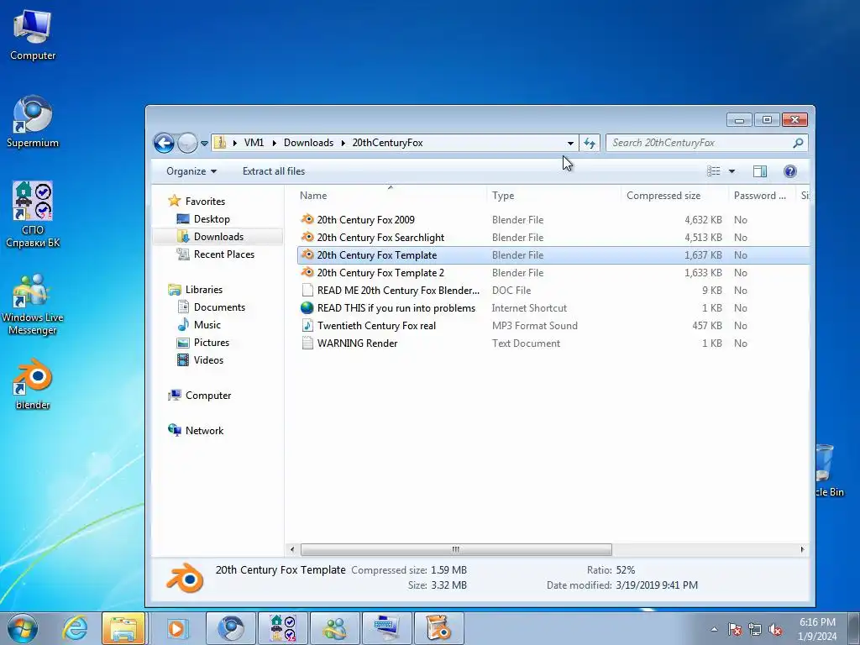This screenshot has width=860, height=645.
Task: Select Computer in the navigation pane
Action: (208, 396)
